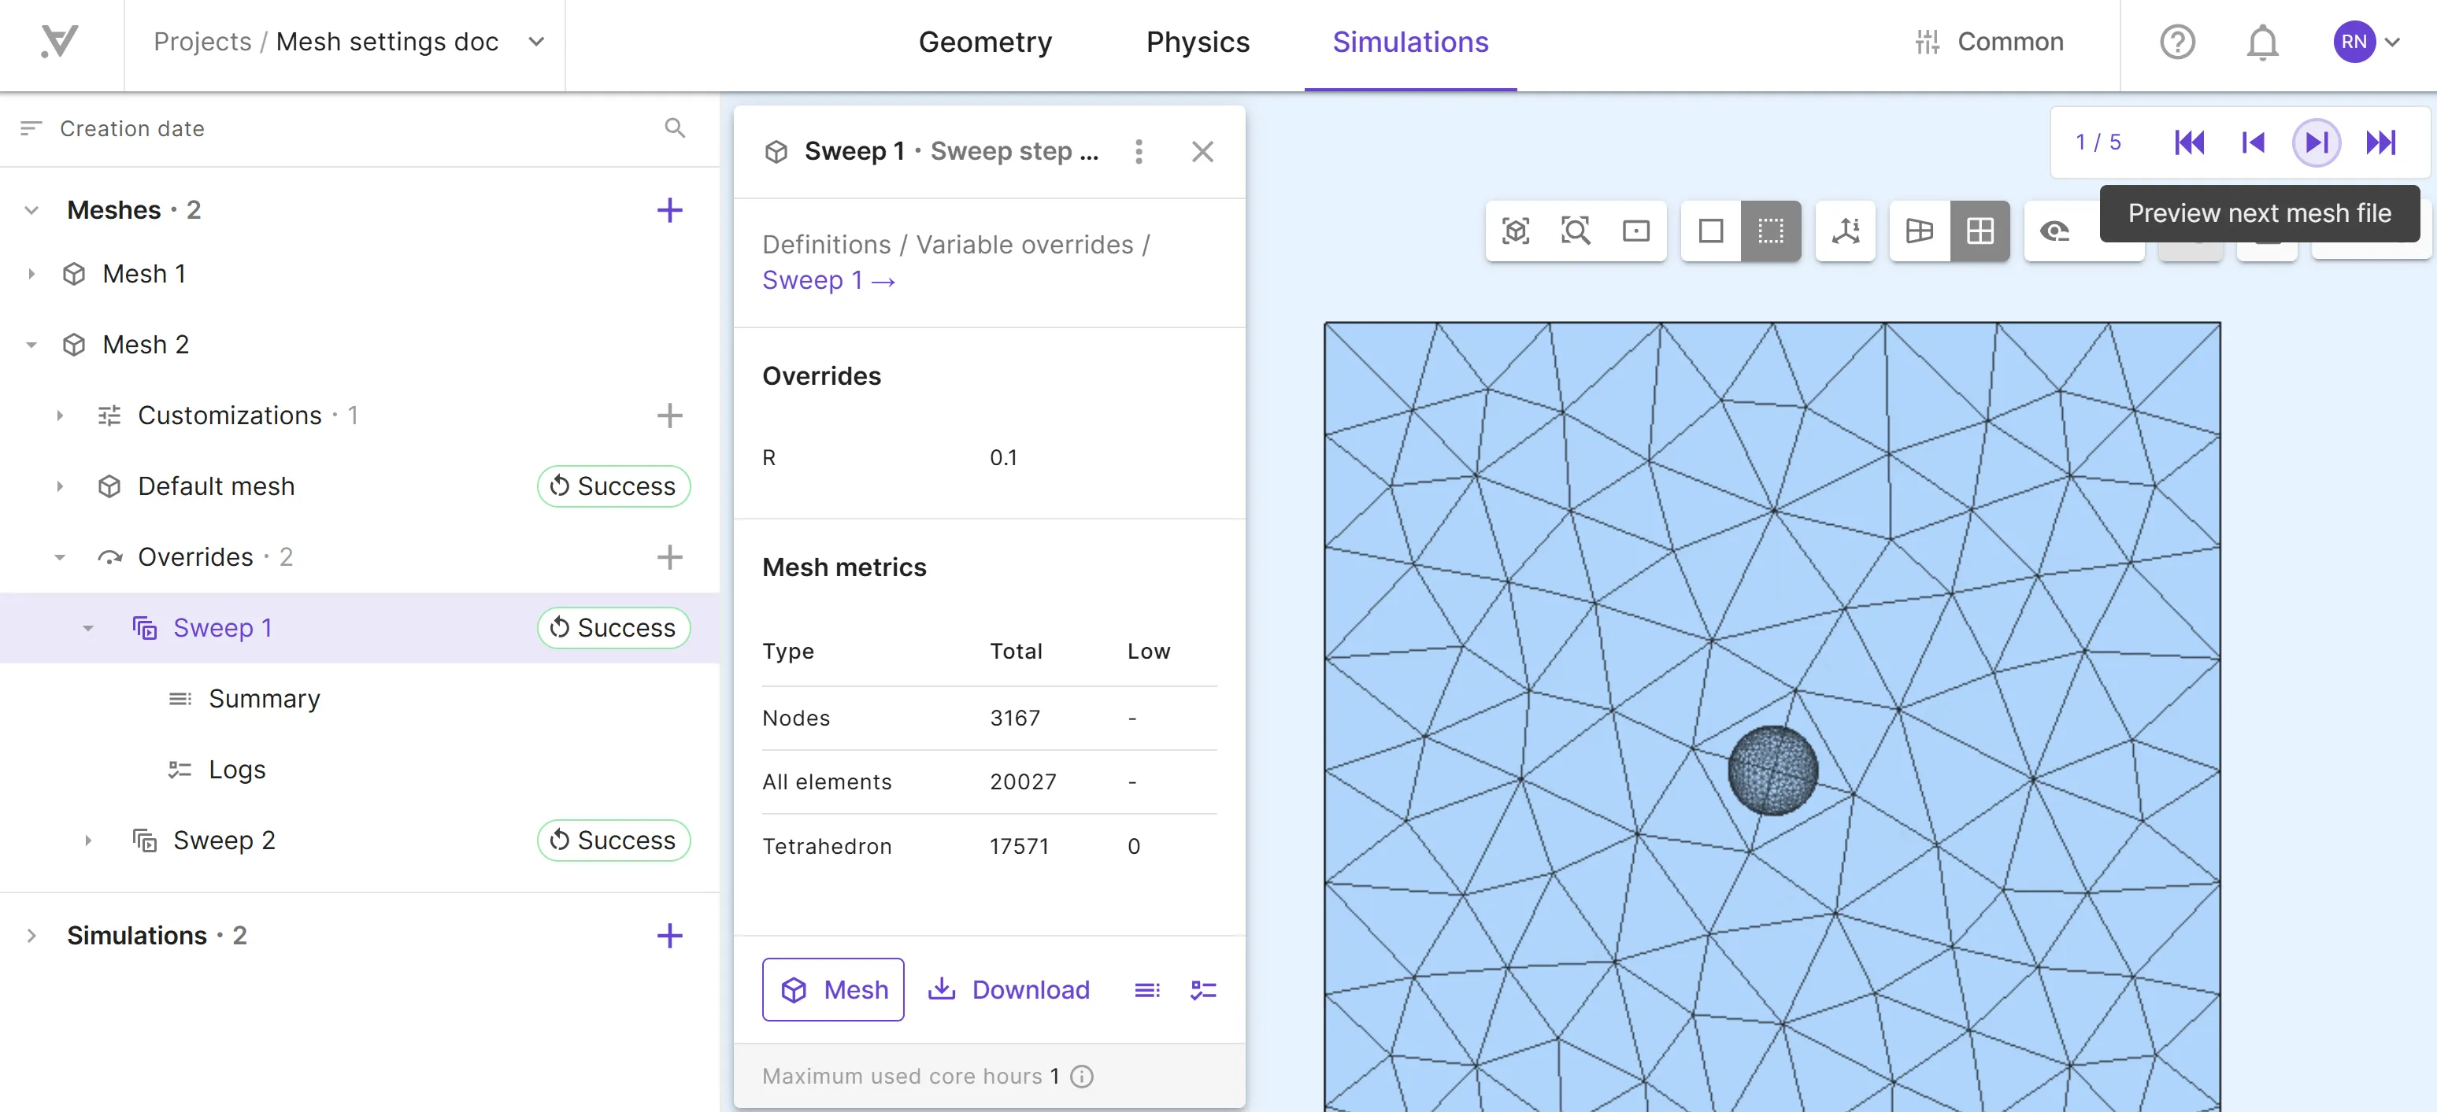Open the Projects breadcrumb dropdown arrow
Image resolution: width=2437 pixels, height=1112 pixels.
[535, 42]
